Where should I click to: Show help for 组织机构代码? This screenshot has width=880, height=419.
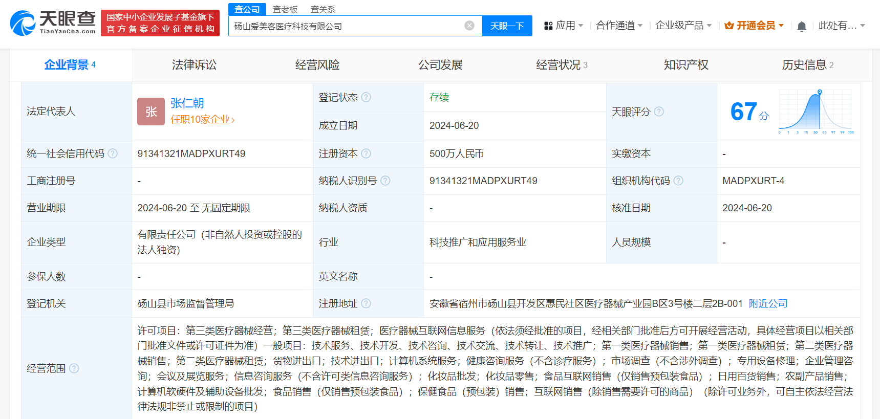pyautogui.click(x=678, y=181)
